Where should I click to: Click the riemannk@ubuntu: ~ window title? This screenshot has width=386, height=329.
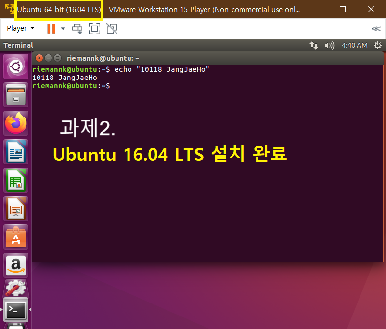[x=103, y=58]
